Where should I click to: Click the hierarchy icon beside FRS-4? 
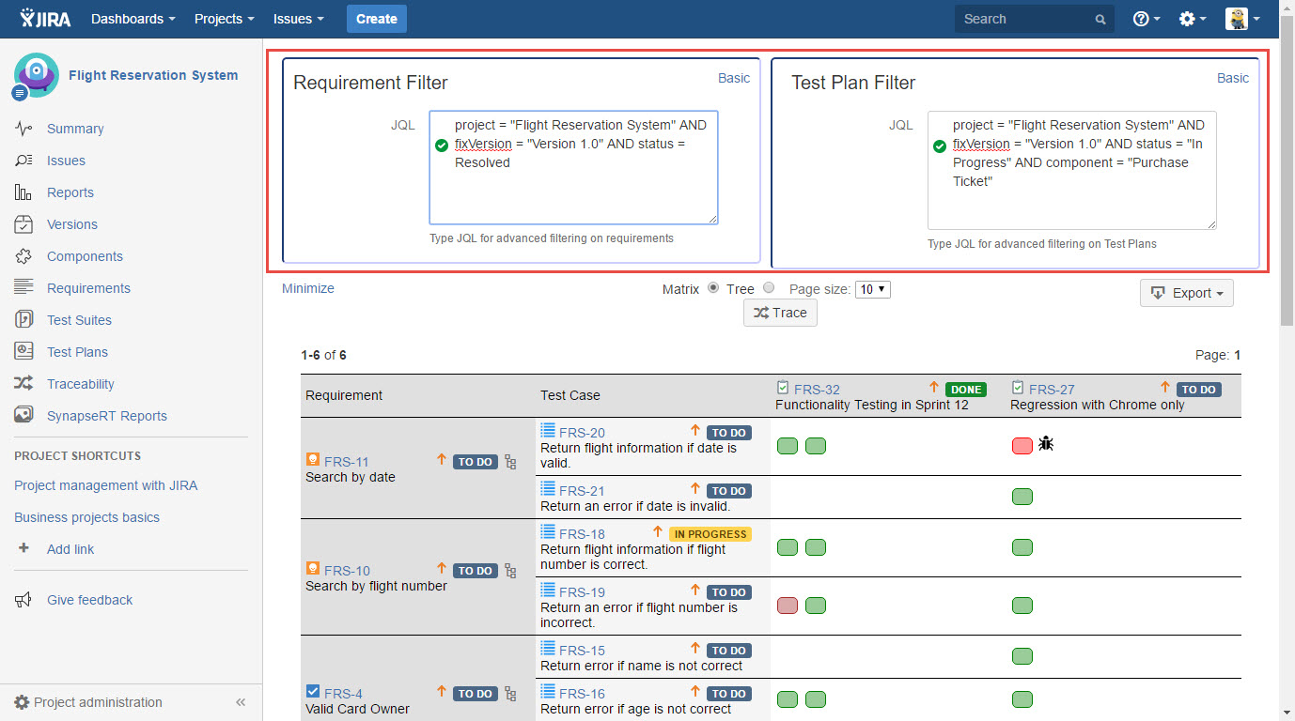510,694
